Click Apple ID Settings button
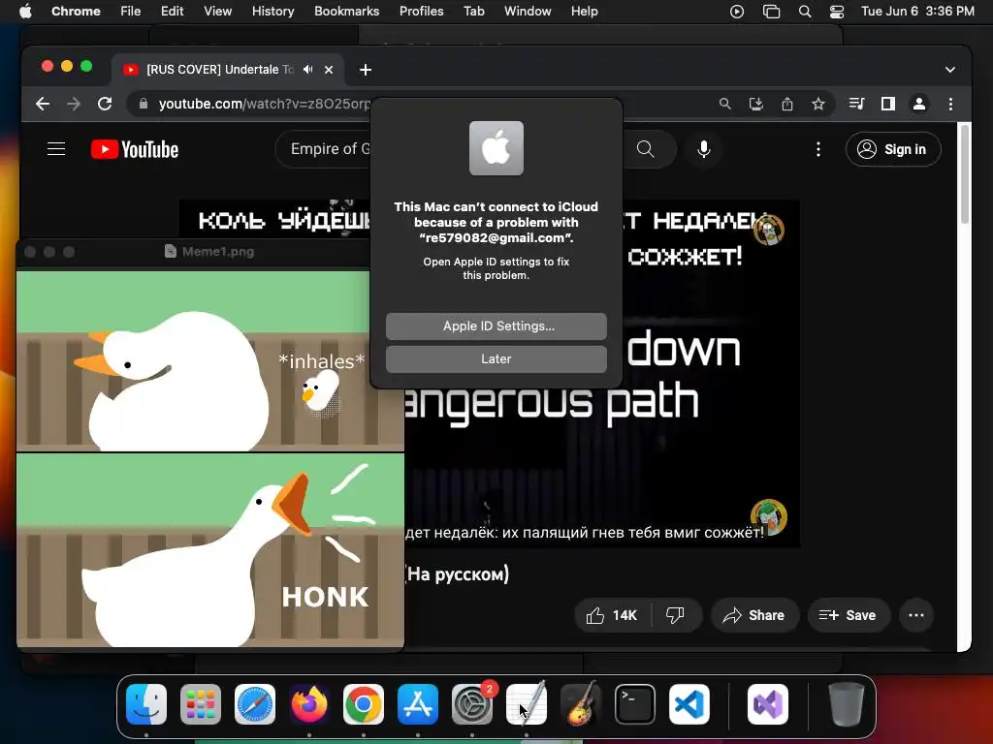Viewport: 993px width, 744px height. coord(496,325)
